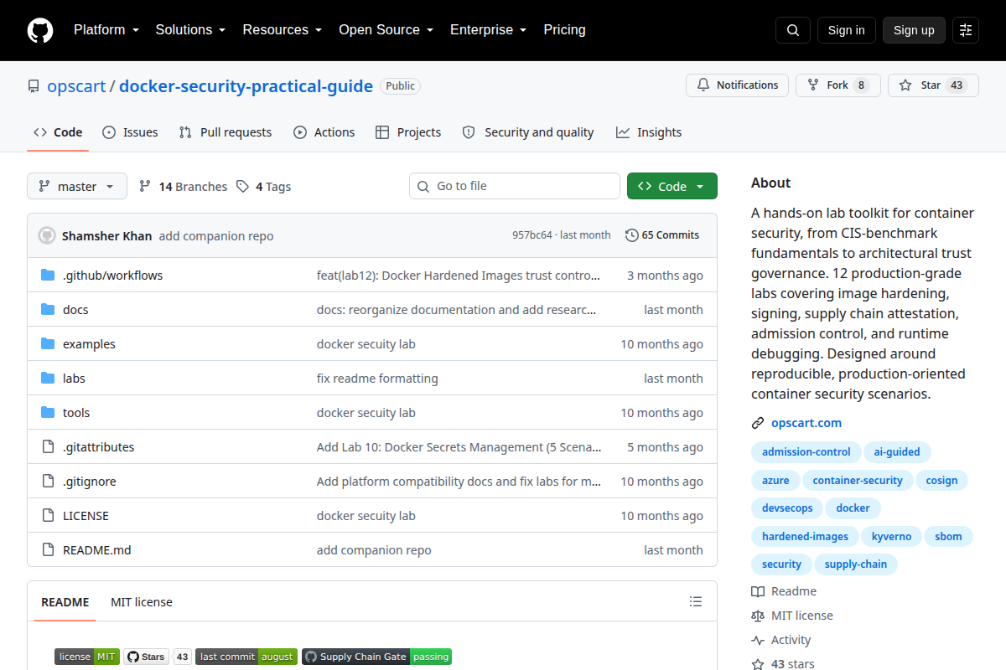Expand the Solutions menu

coord(190,30)
